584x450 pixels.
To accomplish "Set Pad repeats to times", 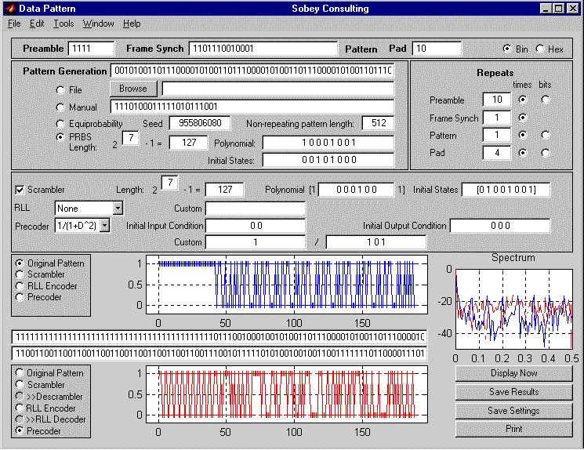I will click(x=523, y=153).
